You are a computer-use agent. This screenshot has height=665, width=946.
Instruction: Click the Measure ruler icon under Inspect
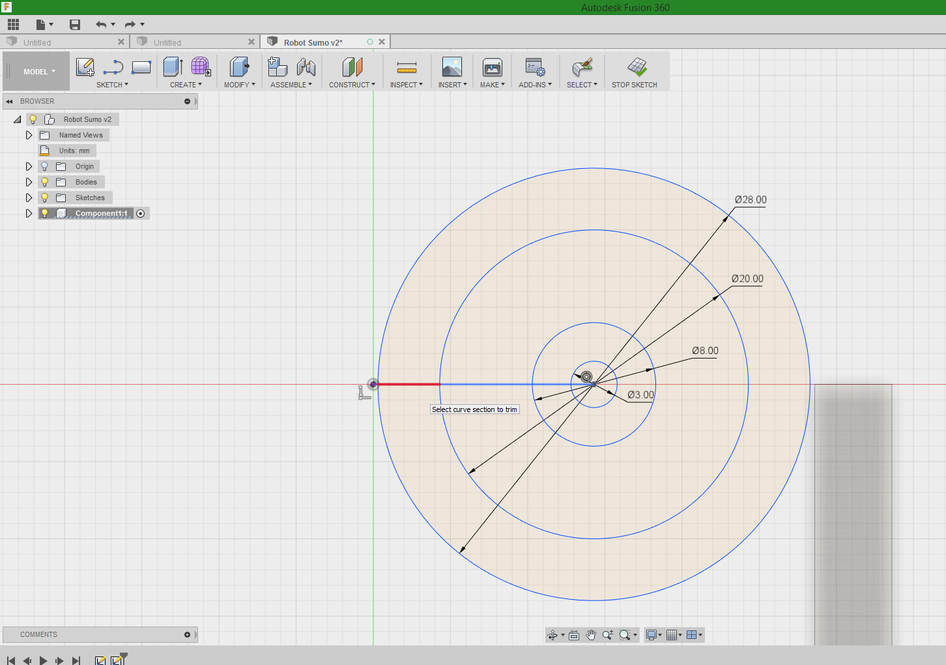[x=407, y=67]
